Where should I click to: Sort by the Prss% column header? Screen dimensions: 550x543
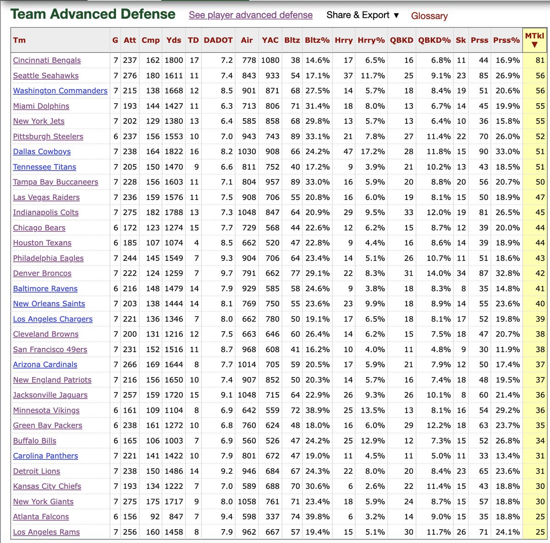pos(506,40)
